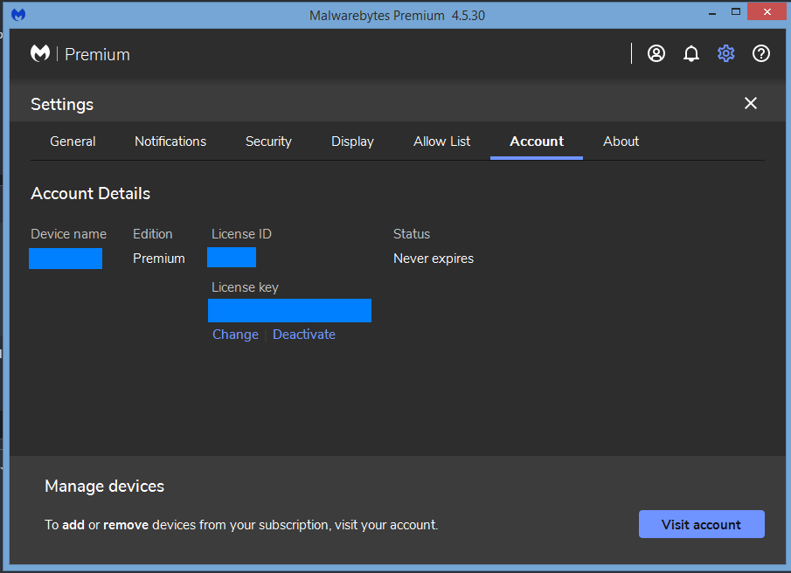
Task: Close the Malwarebytes window
Action: pyautogui.click(x=767, y=11)
